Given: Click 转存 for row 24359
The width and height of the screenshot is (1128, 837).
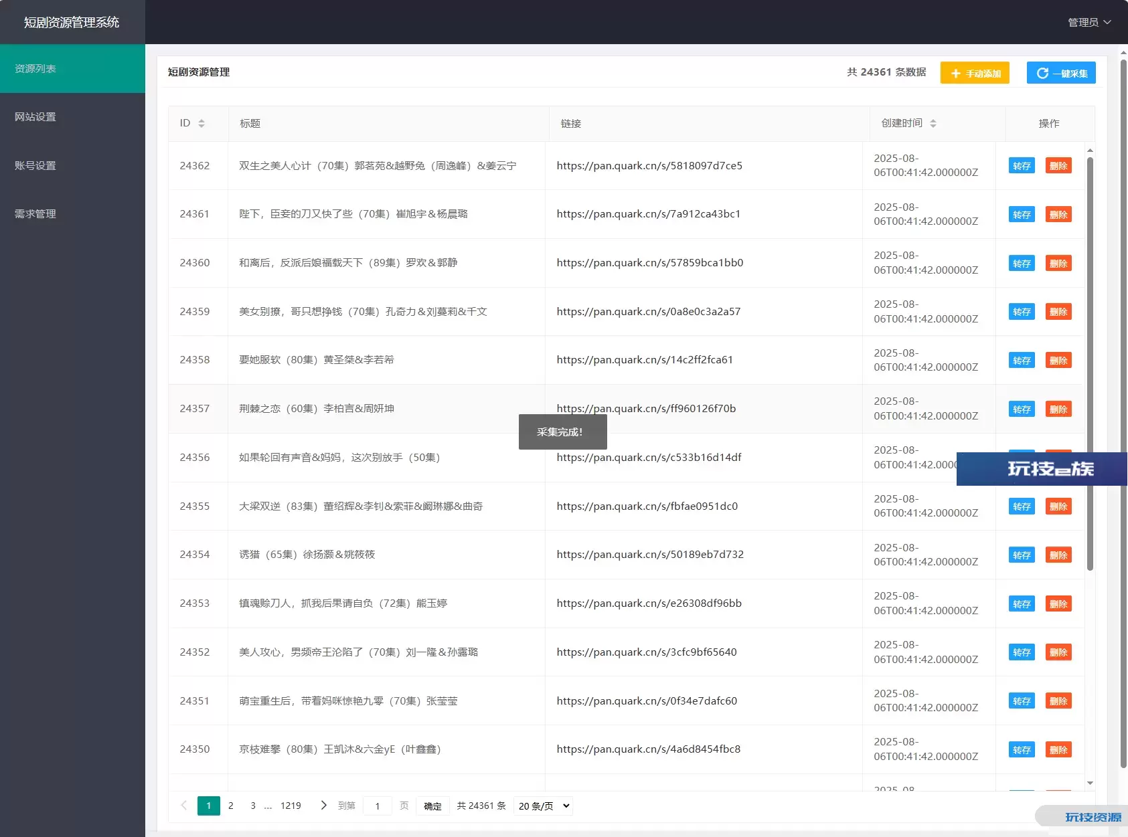Looking at the screenshot, I should pyautogui.click(x=1022, y=312).
